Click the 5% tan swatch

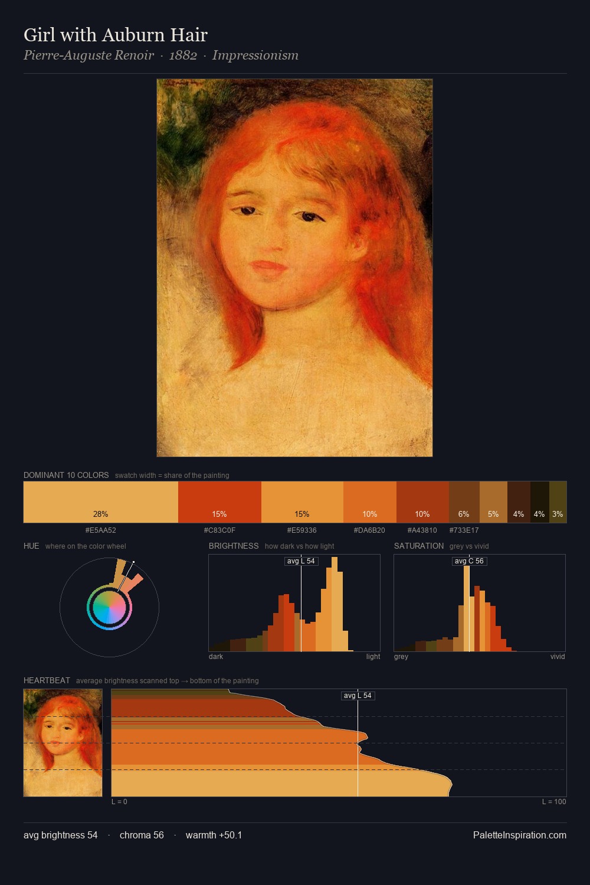(493, 502)
